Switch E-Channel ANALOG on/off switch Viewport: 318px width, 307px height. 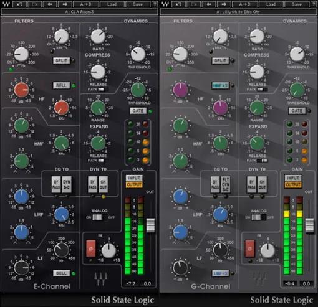[100, 217]
